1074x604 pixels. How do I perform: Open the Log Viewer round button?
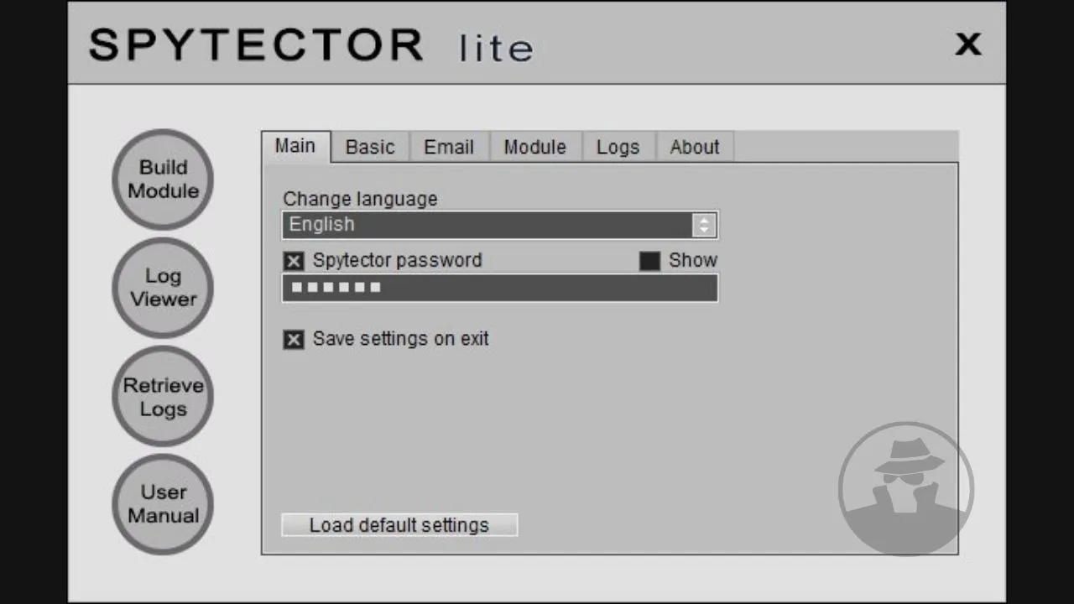tap(163, 288)
